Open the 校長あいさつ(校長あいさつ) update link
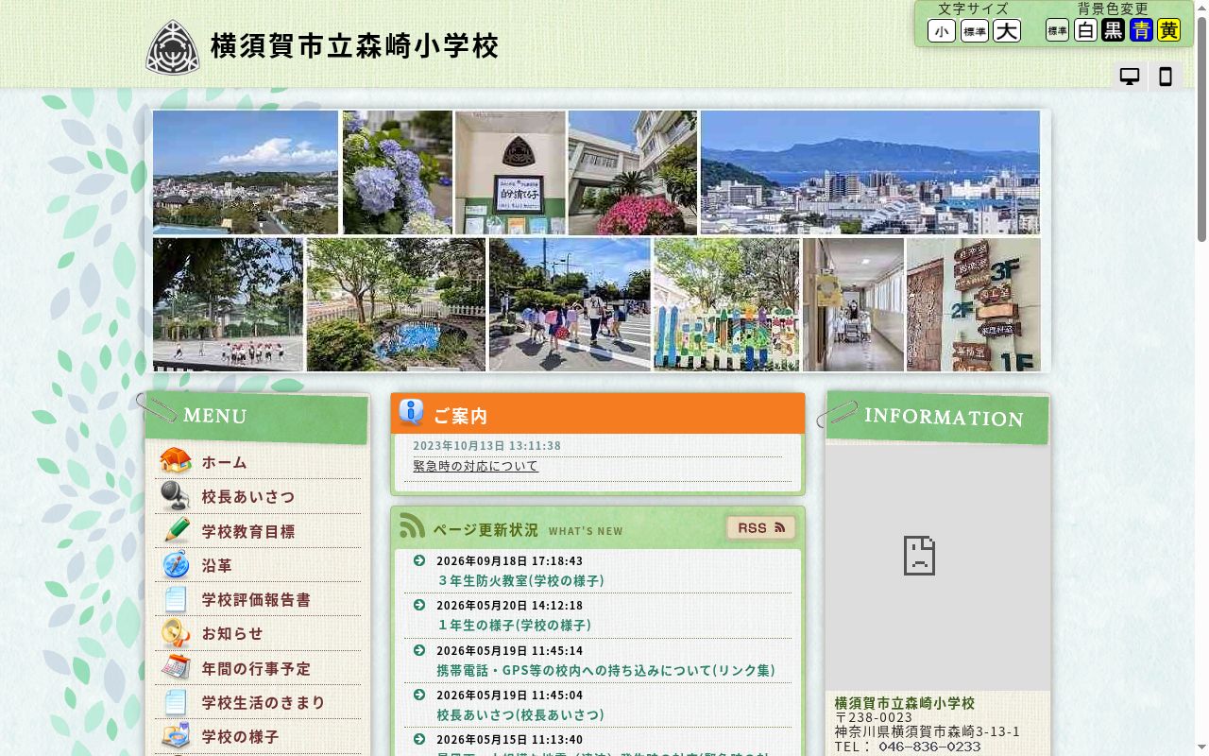Viewport: 1209px width, 756px height. 520,714
